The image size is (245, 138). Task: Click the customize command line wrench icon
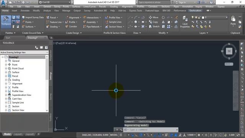click(121, 130)
